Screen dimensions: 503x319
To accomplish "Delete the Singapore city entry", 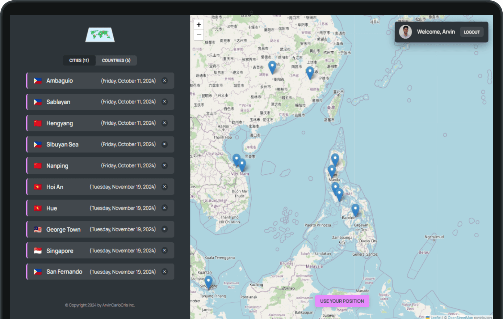I will (x=165, y=251).
